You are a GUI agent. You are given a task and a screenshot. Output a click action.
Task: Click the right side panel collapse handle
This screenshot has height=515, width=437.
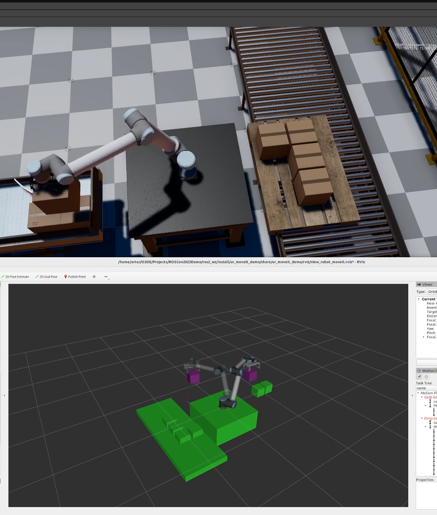pos(412,395)
